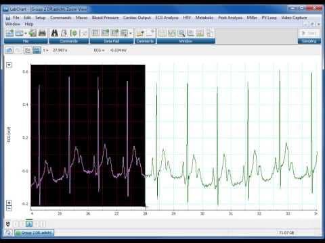The image size is (325, 243).
Task: Switch to the Group 2 DR.adicht document tab
Action: [x=35, y=233]
